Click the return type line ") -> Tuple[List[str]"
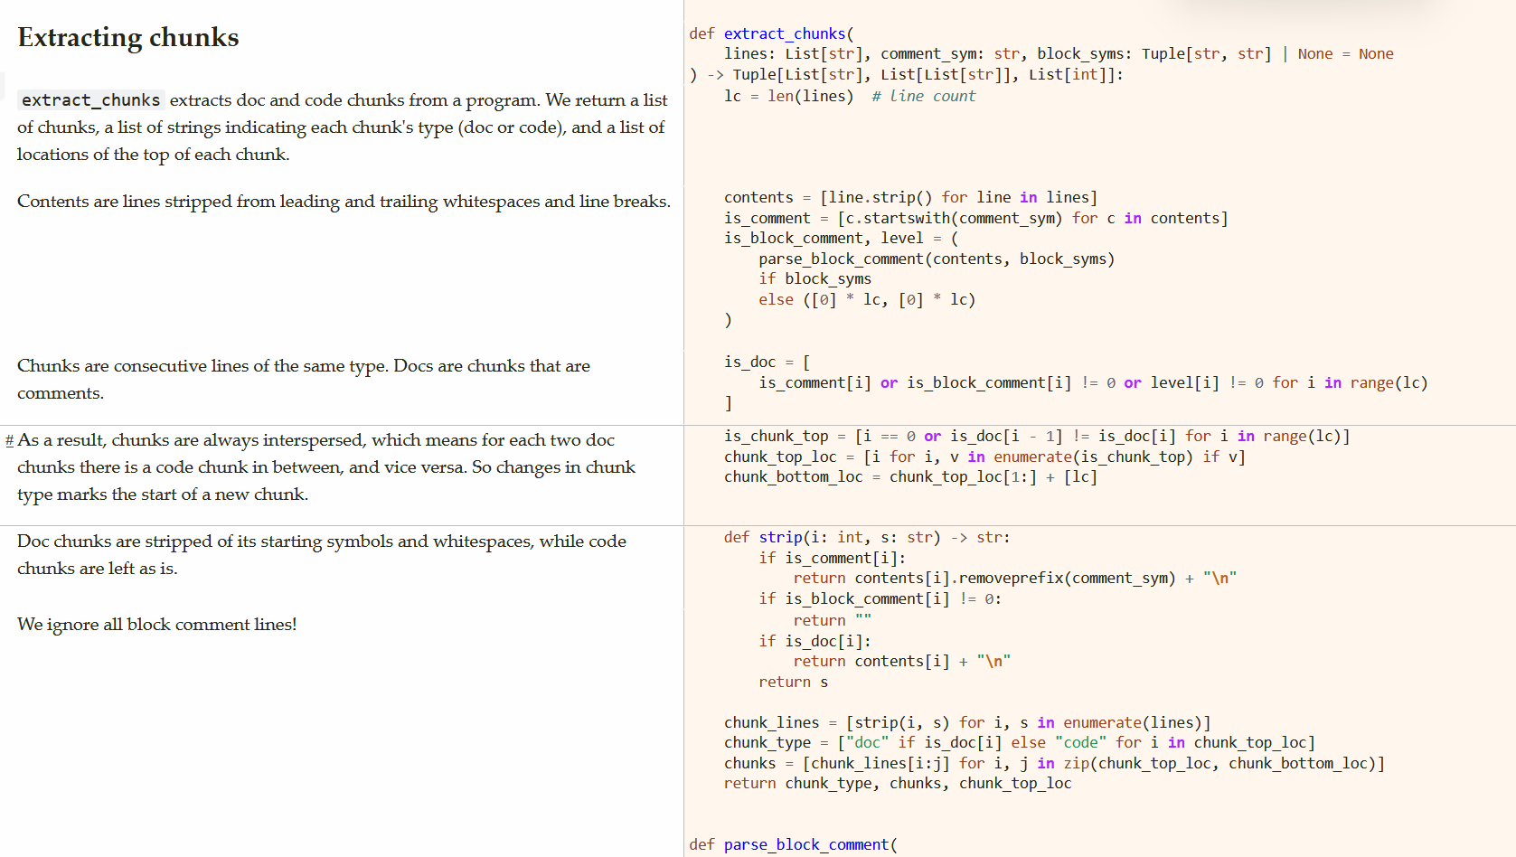The height and width of the screenshot is (857, 1516). coord(906,75)
